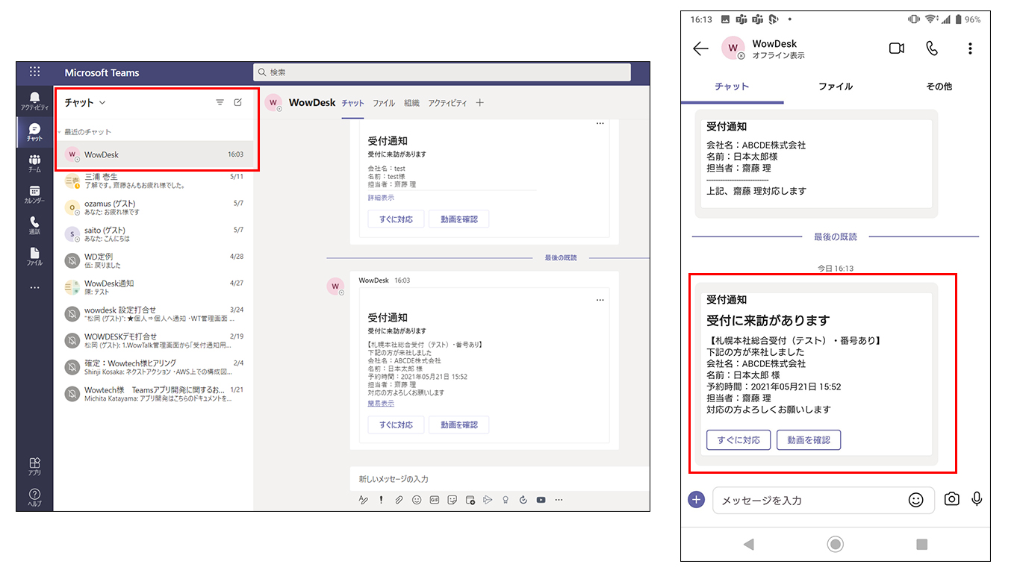Show more apps ellipsis in the Teams sidebar
Image resolution: width=1020 pixels, height=573 pixels.
pyautogui.click(x=34, y=287)
